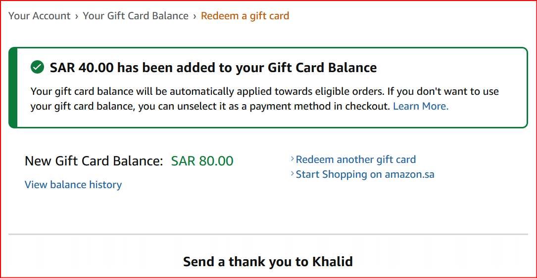This screenshot has width=537, height=278.
Task: Select the Redeem a gift card breadcrumb
Action: 245,16
